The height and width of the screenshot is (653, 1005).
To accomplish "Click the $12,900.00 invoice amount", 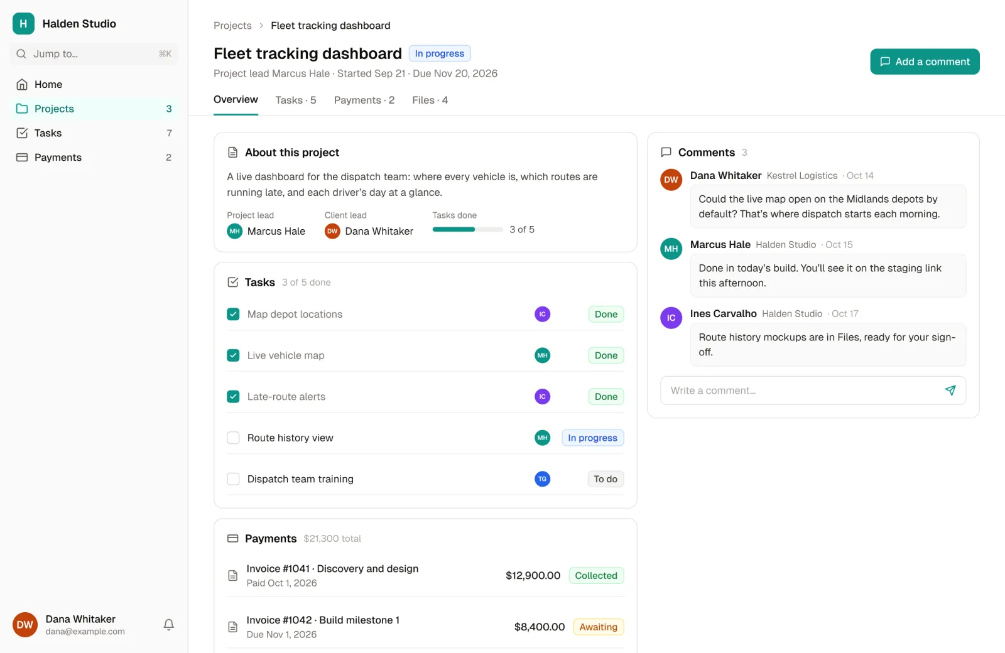I will (x=533, y=576).
